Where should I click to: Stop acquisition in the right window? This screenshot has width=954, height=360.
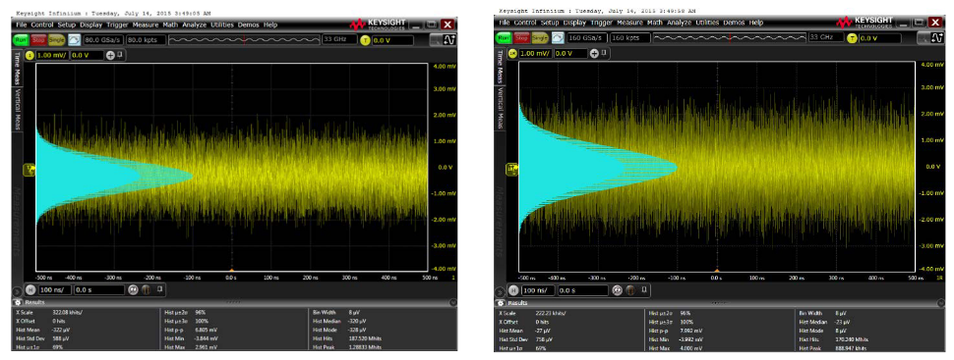pyautogui.click(x=522, y=37)
